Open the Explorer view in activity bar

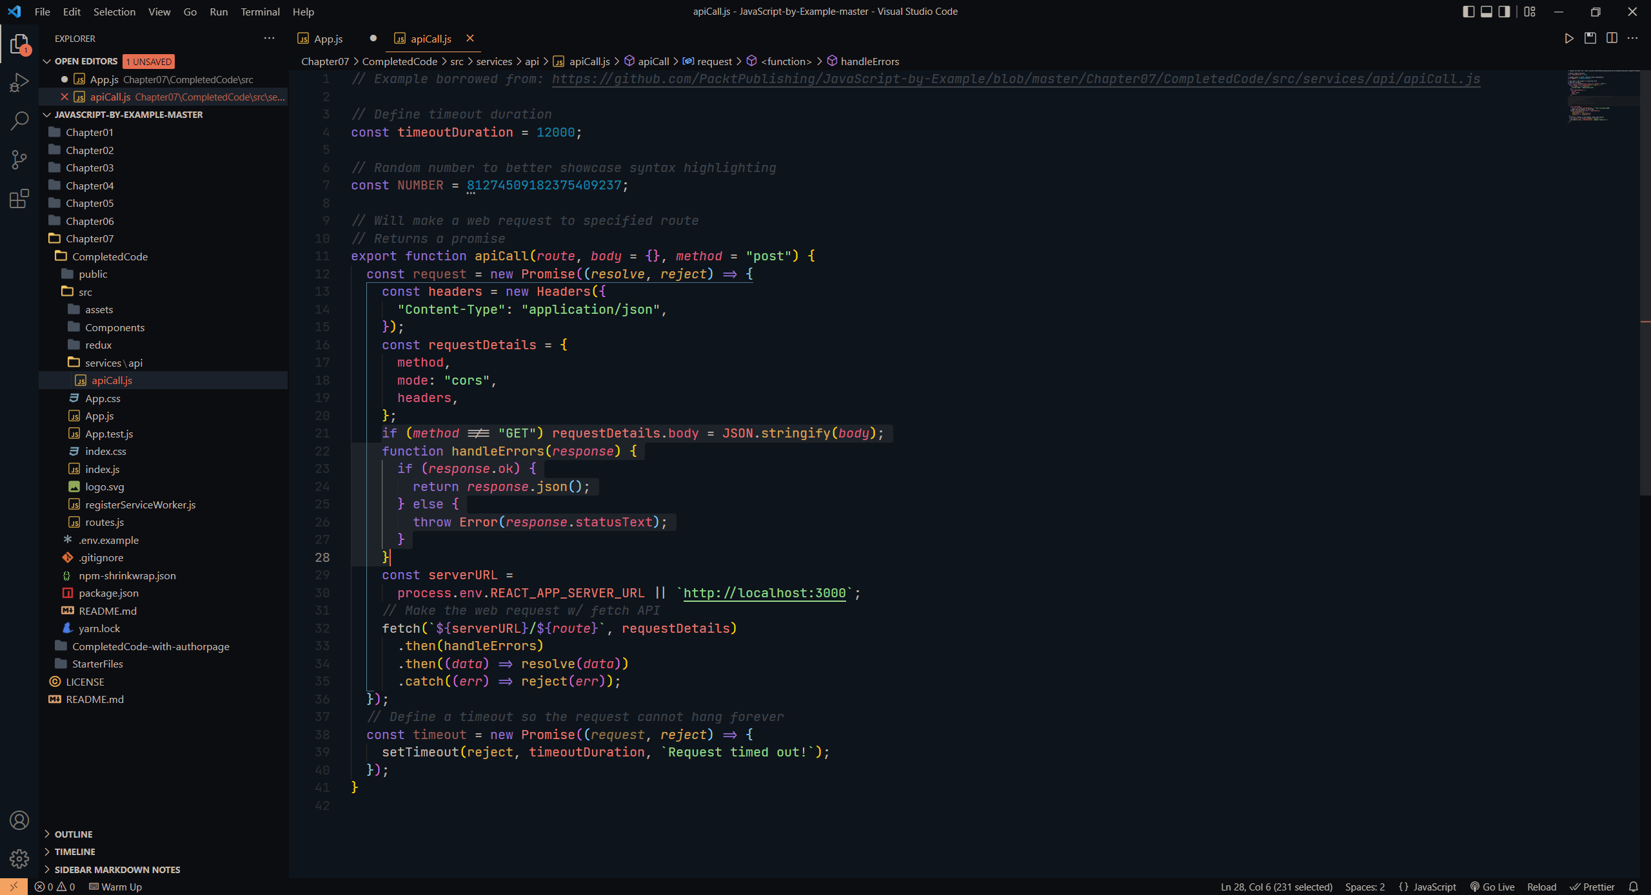coord(19,44)
